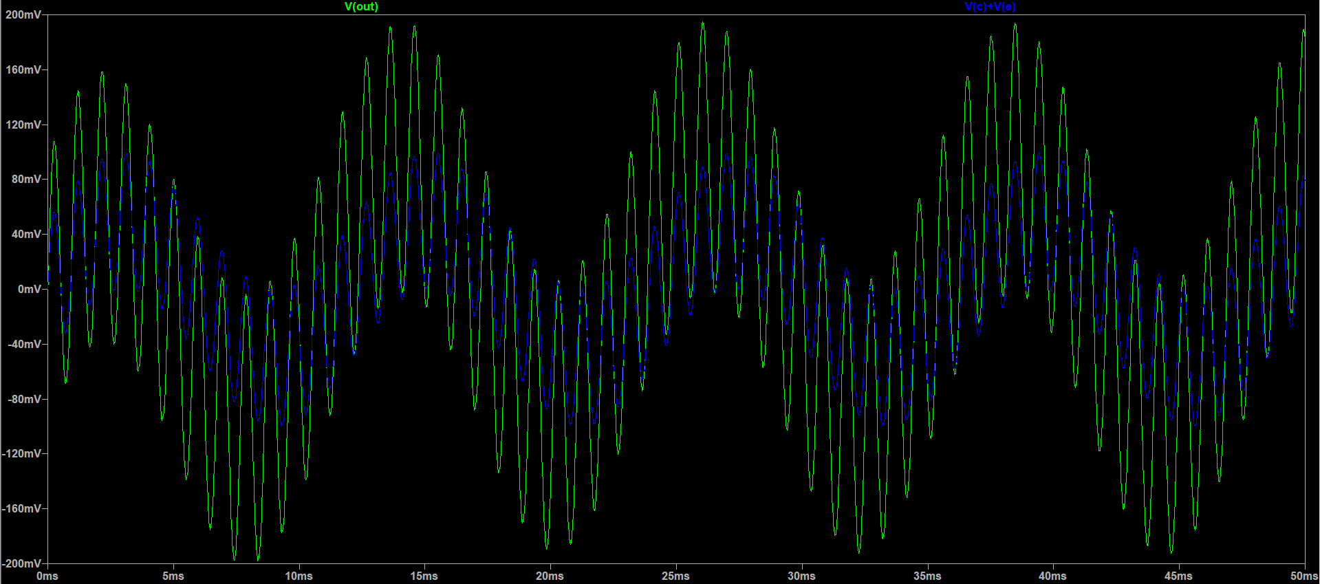Select the blue V(c)+V(e) trace label
The height and width of the screenshot is (584, 1320).
point(990,7)
